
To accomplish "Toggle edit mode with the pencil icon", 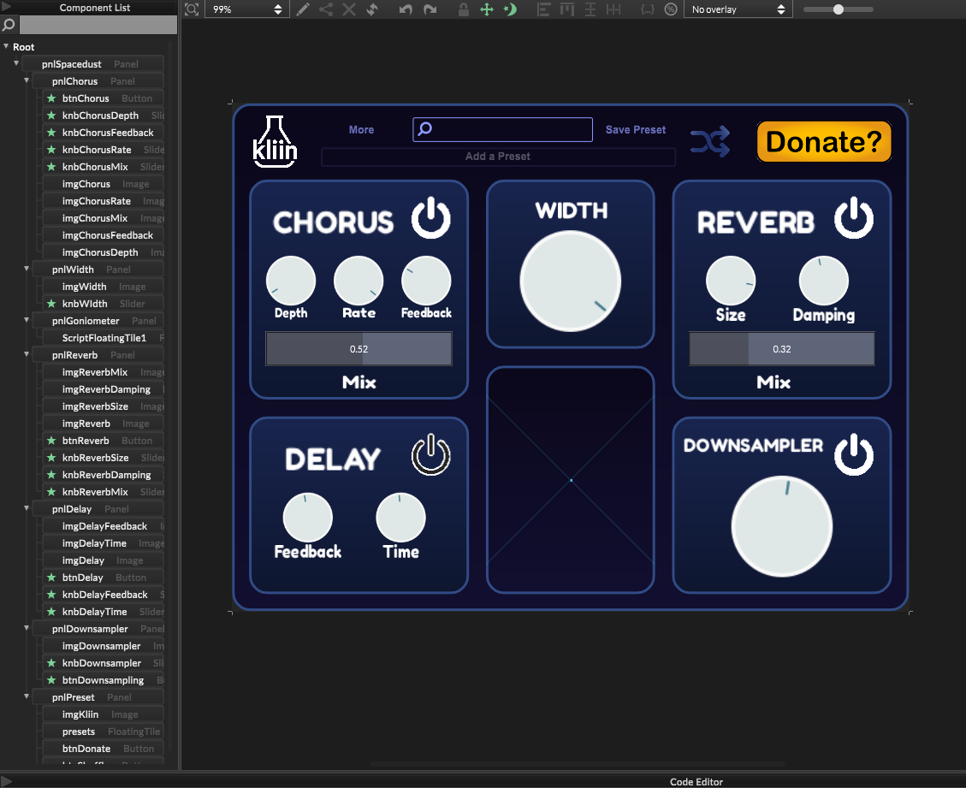I will [303, 9].
